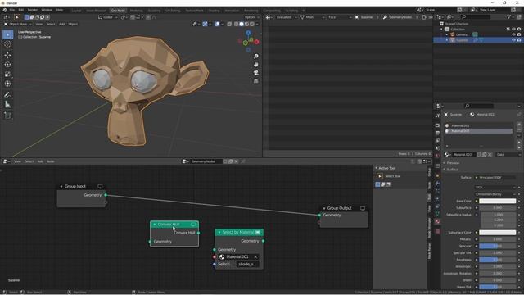The image size is (524, 295).
Task: Open the Tool properties tab
Action: coord(437,116)
